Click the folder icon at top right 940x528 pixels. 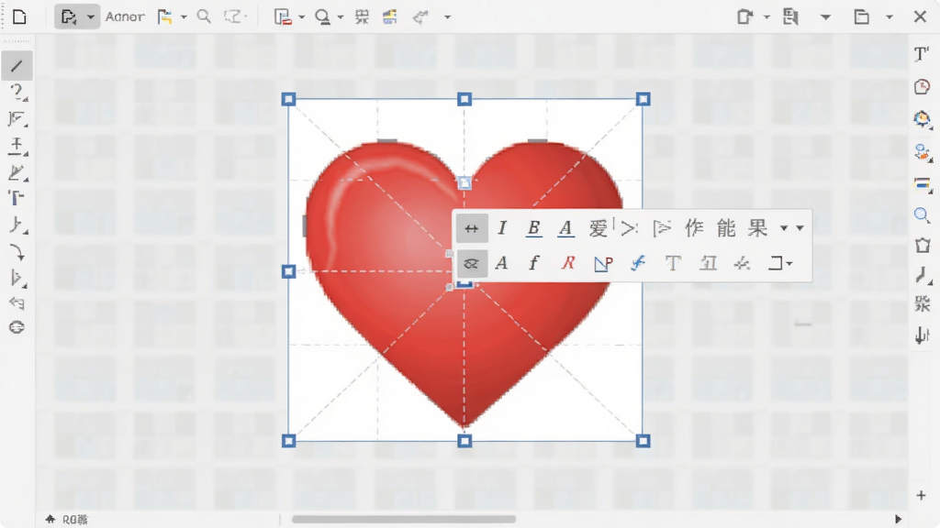[x=861, y=16]
